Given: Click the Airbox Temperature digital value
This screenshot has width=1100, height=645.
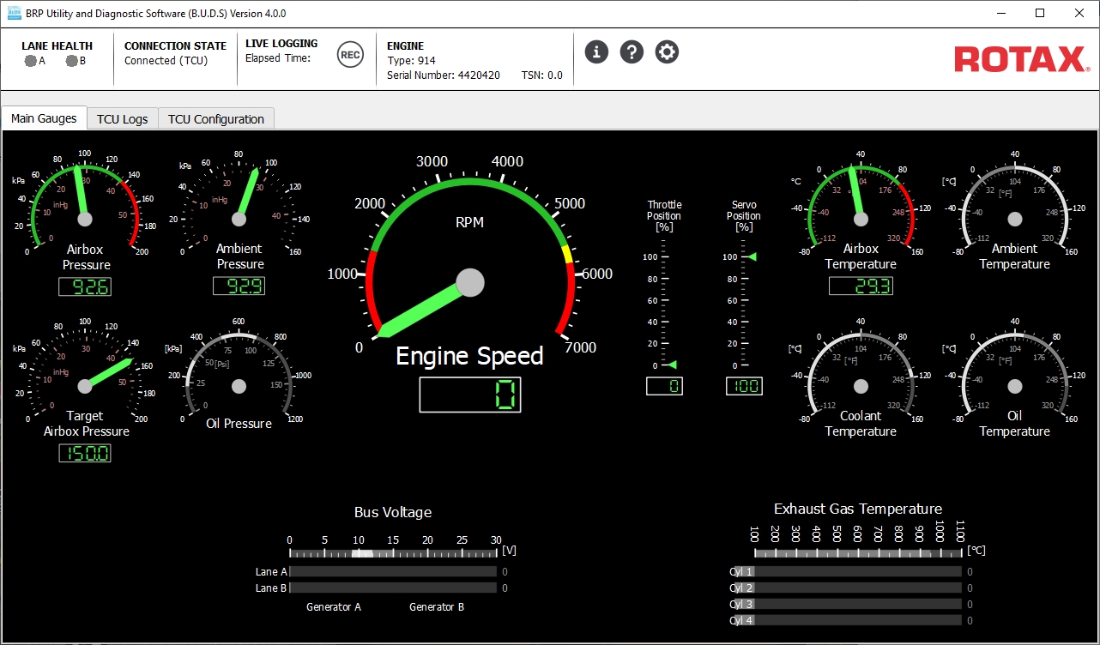Looking at the screenshot, I should click(x=860, y=286).
